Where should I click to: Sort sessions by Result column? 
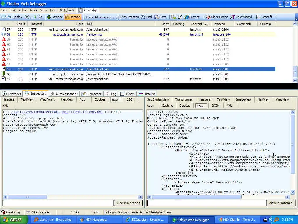(x=21, y=24)
